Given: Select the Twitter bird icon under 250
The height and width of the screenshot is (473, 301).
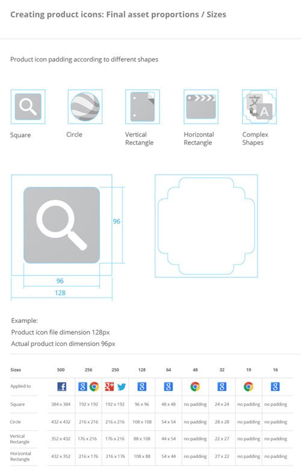Looking at the screenshot, I should tap(122, 387).
